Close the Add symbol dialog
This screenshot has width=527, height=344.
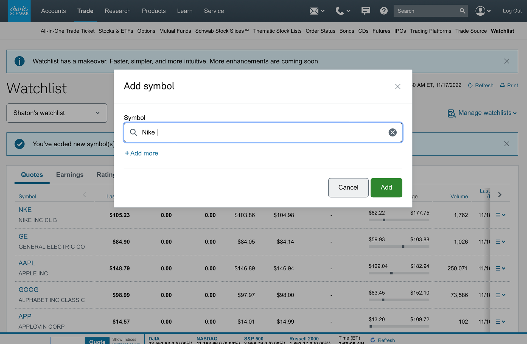coord(398,86)
